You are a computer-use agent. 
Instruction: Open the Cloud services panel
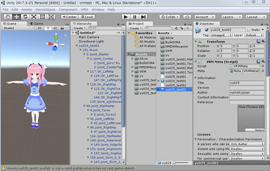coord(187,17)
